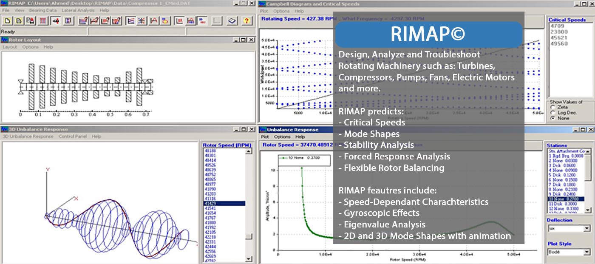
Task: Click the Save file disk icon
Action: [x=31, y=21]
